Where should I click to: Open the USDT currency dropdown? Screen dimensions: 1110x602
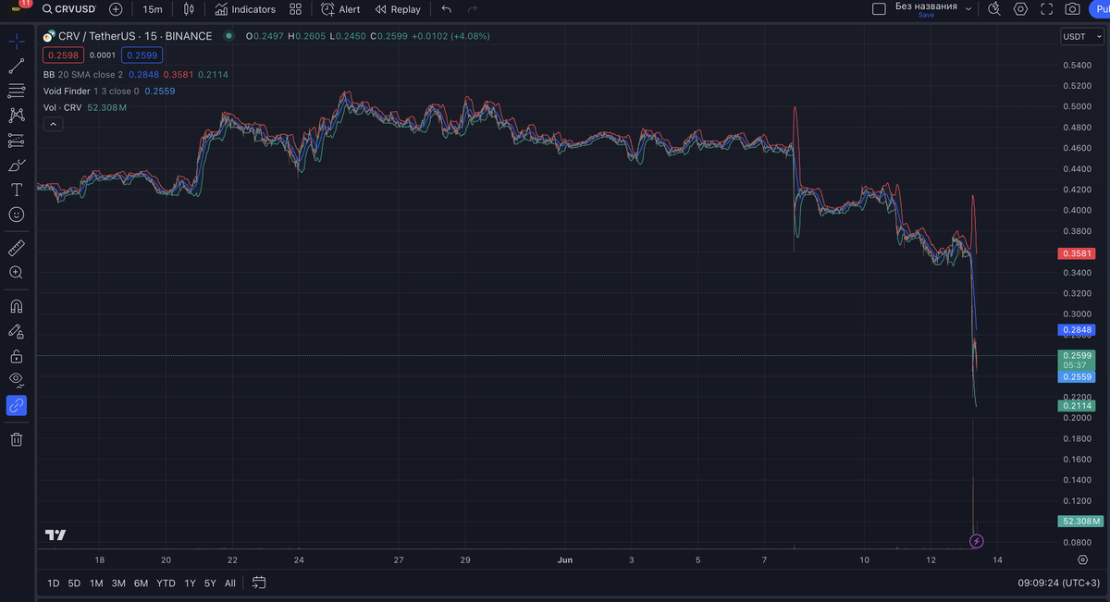tap(1081, 36)
